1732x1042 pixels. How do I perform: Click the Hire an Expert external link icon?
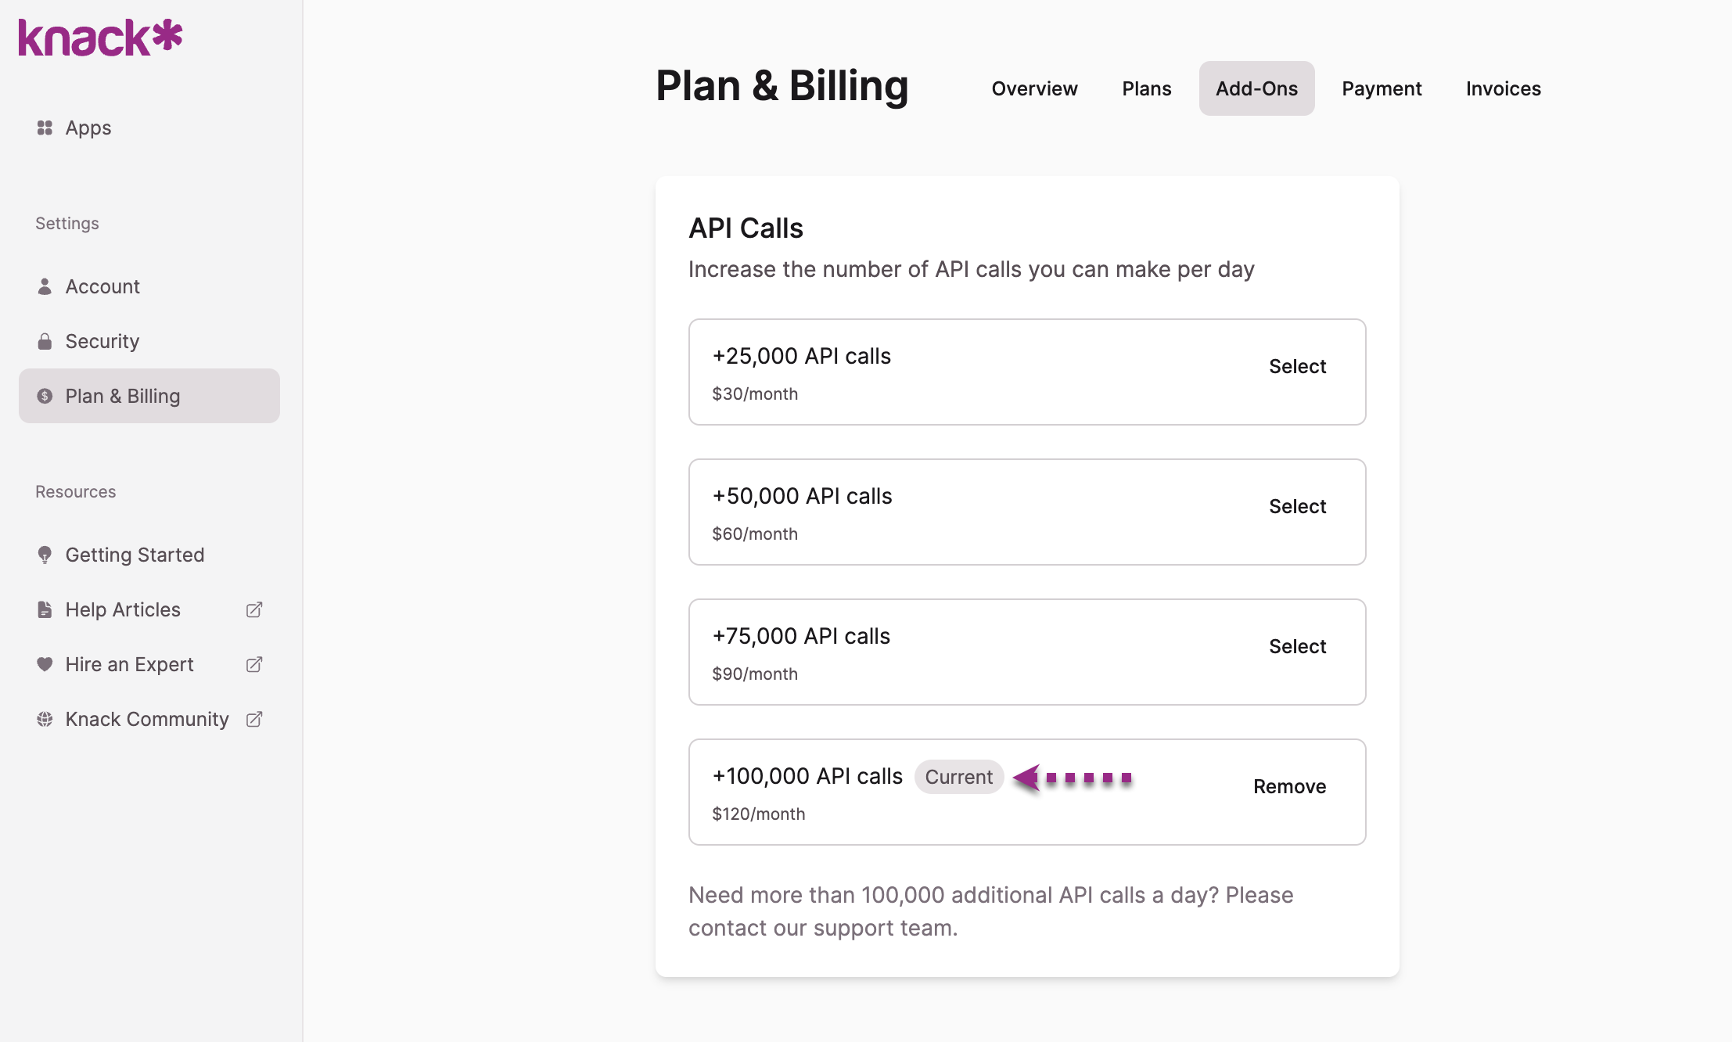click(x=254, y=664)
